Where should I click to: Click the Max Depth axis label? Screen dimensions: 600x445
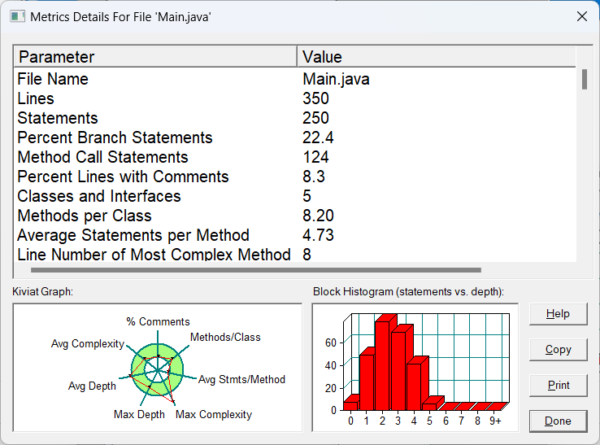click(x=139, y=415)
